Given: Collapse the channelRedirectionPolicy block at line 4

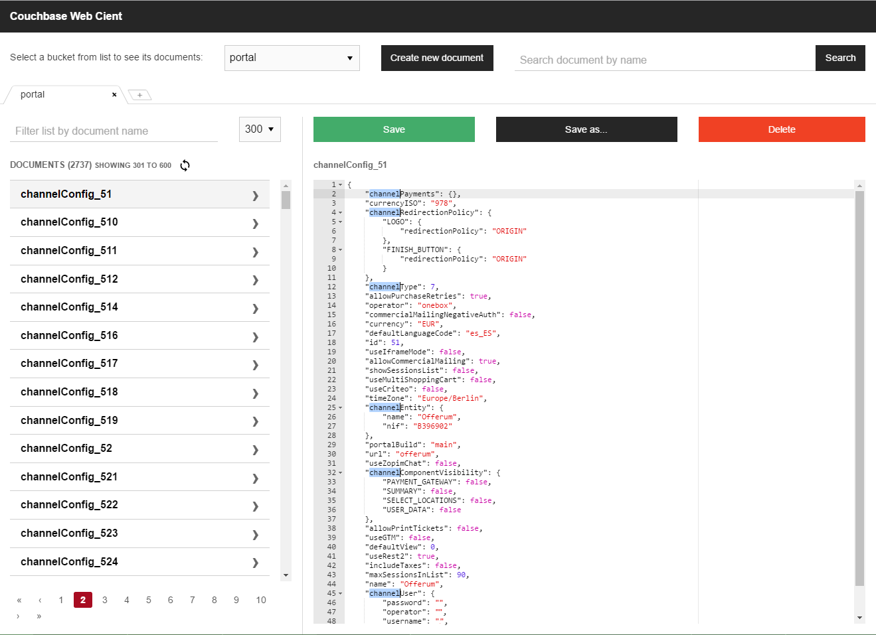Looking at the screenshot, I should point(341,213).
